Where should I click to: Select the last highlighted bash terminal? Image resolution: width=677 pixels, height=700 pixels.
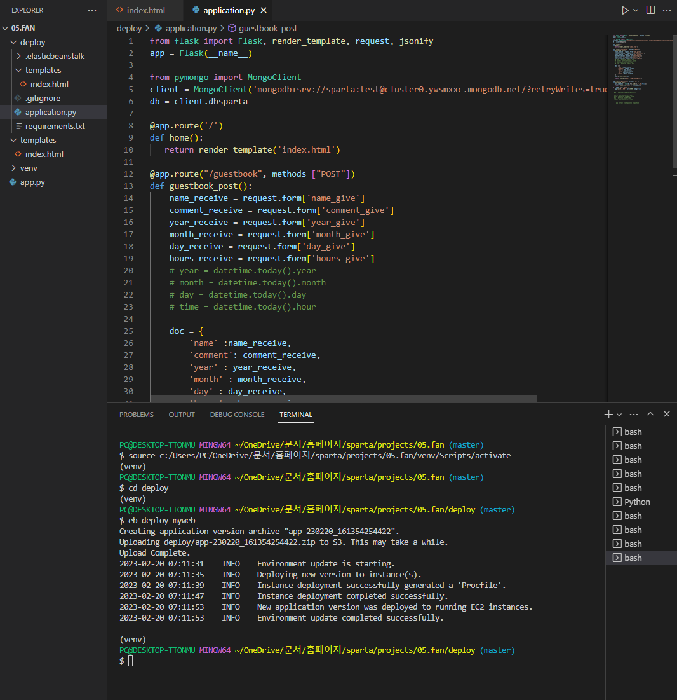pos(641,558)
